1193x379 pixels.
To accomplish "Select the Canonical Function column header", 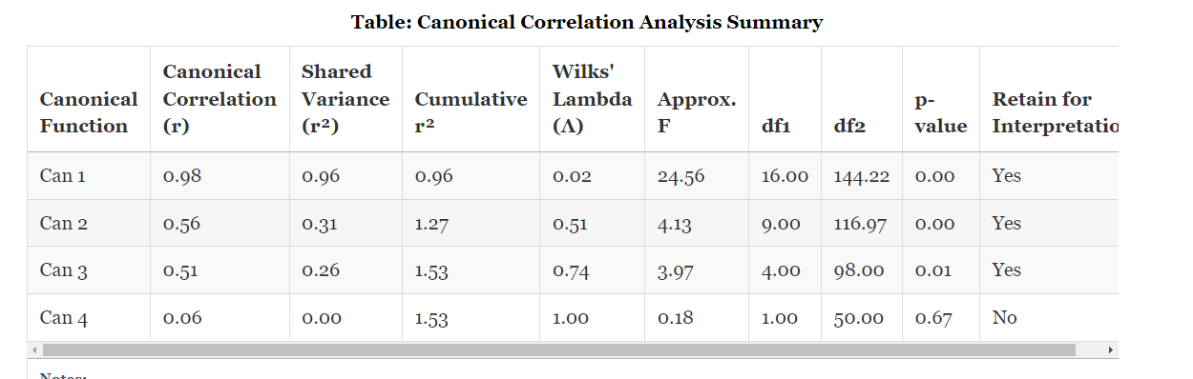I will (x=89, y=112).
